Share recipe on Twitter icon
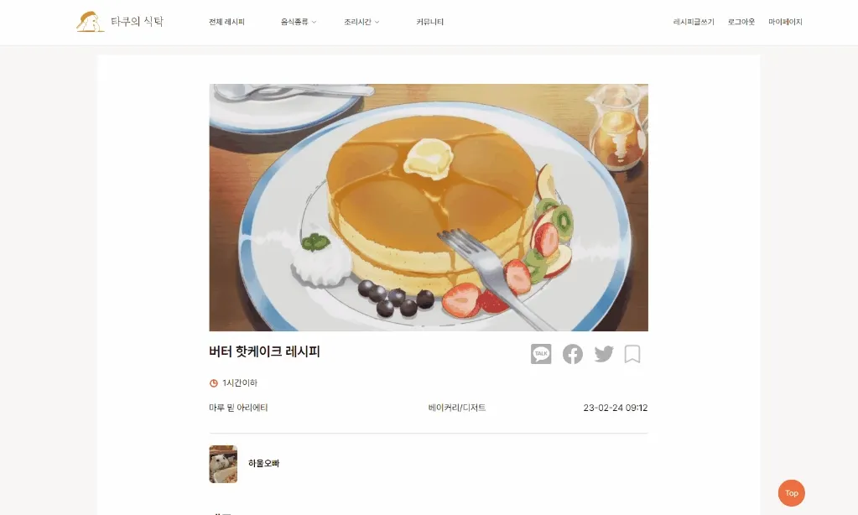Image resolution: width=858 pixels, height=515 pixels. 604,354
